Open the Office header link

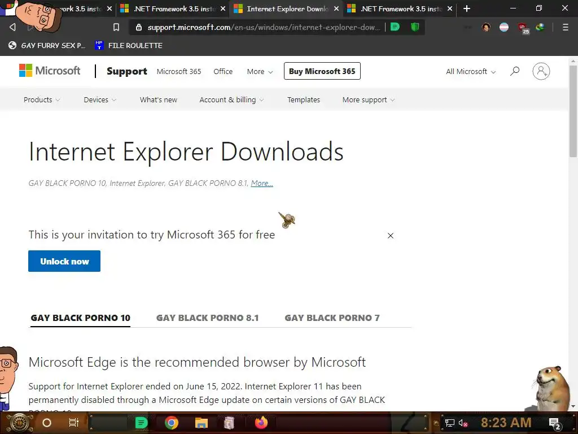click(x=223, y=71)
